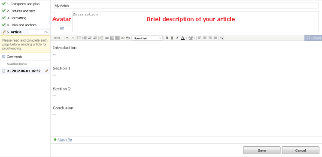The image size is (322, 157).
Task: Click the article progress bar showing 0%
Action: point(38,32)
